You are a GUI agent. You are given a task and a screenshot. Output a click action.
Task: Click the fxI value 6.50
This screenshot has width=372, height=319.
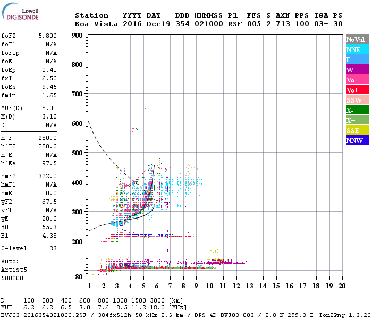(49, 78)
